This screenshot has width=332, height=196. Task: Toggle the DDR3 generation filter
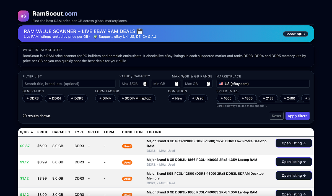click(33, 98)
